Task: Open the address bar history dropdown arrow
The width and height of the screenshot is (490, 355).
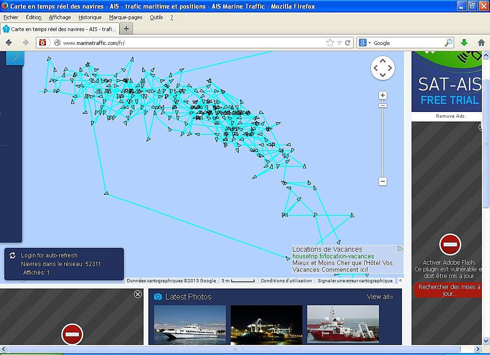Action: coord(339,43)
